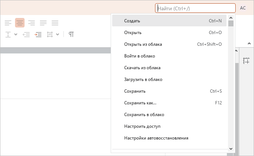Image resolution: width=254 pixels, height=156 pixels.
Task: Click the menu scrollbar thumb
Action: [231, 23]
